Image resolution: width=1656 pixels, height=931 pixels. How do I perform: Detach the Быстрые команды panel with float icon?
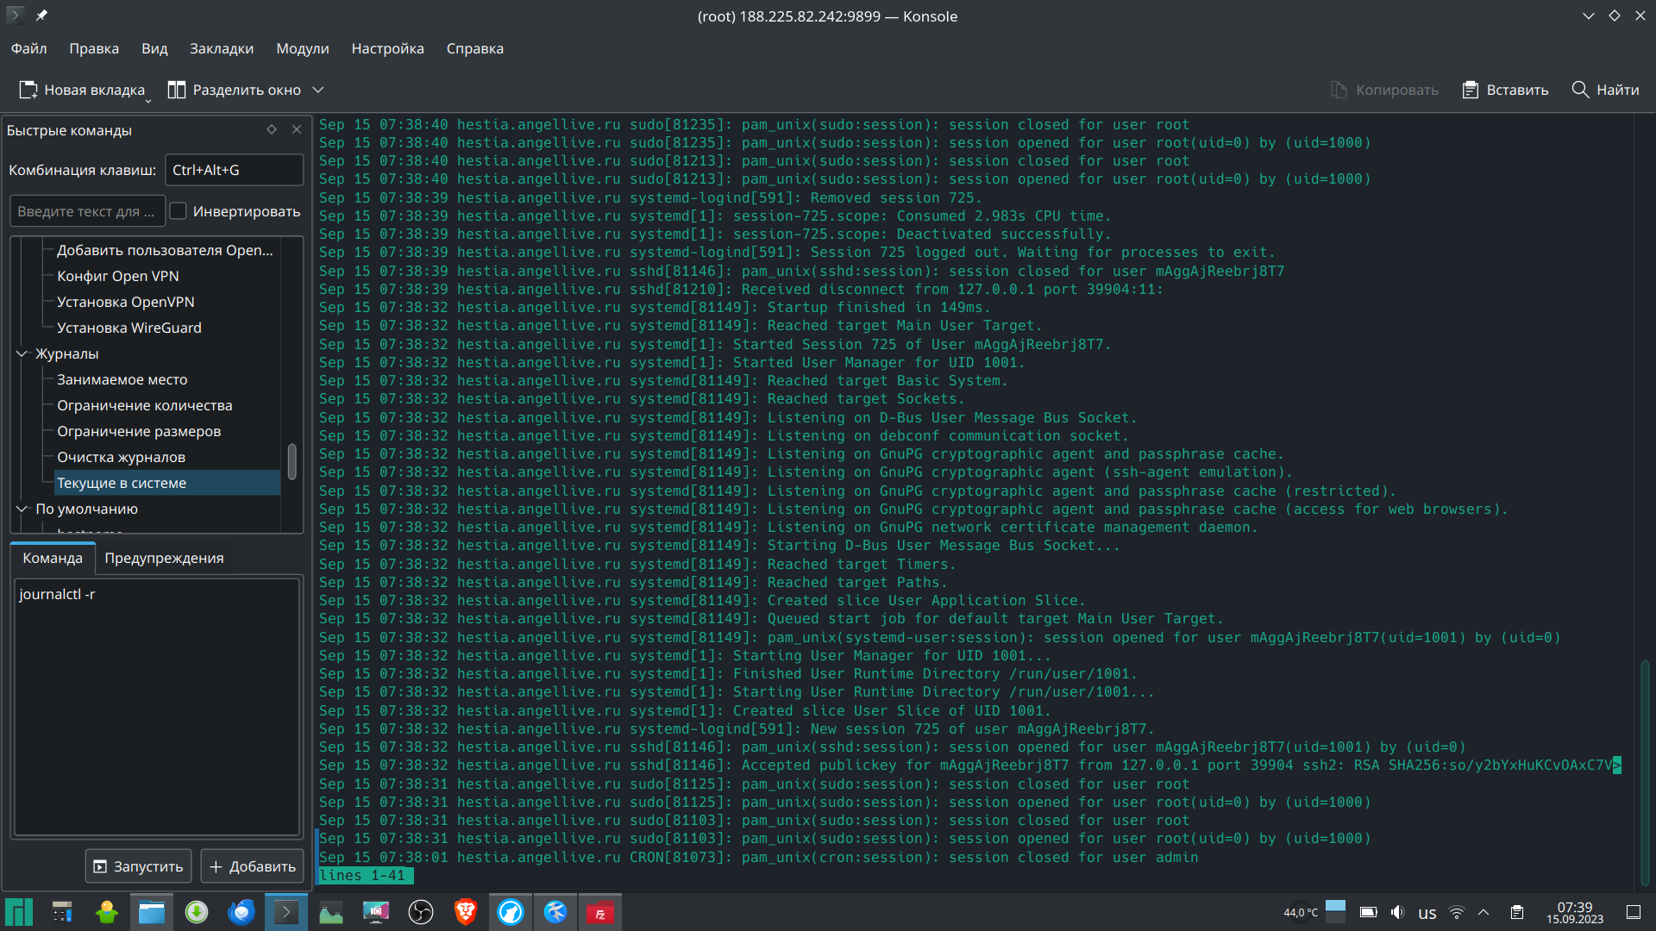(272, 129)
